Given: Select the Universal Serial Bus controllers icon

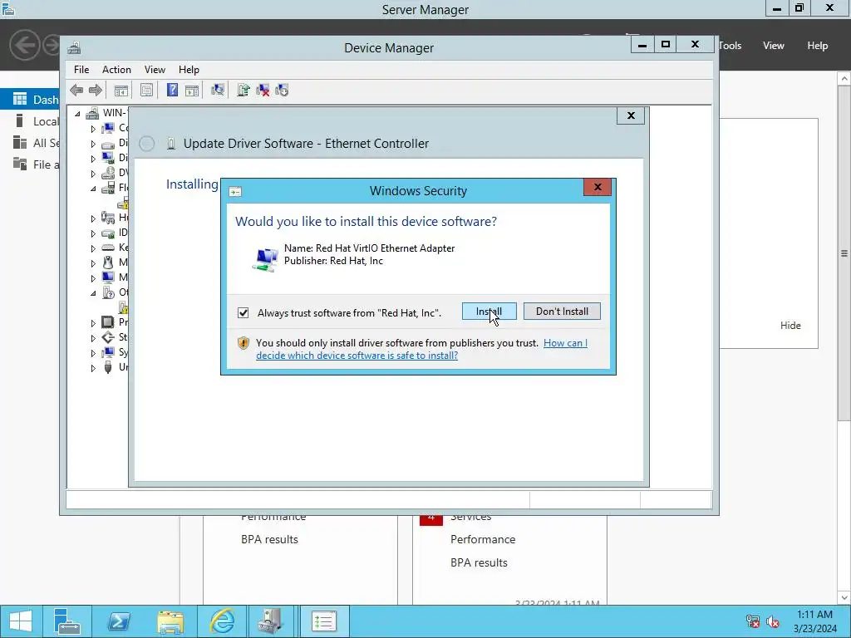Looking at the screenshot, I should [x=108, y=367].
